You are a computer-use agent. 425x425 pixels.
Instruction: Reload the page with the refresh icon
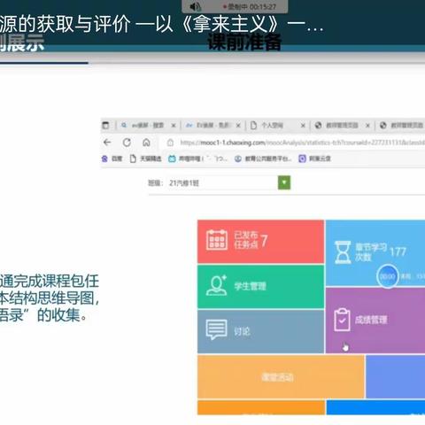pyautogui.click(x=127, y=143)
